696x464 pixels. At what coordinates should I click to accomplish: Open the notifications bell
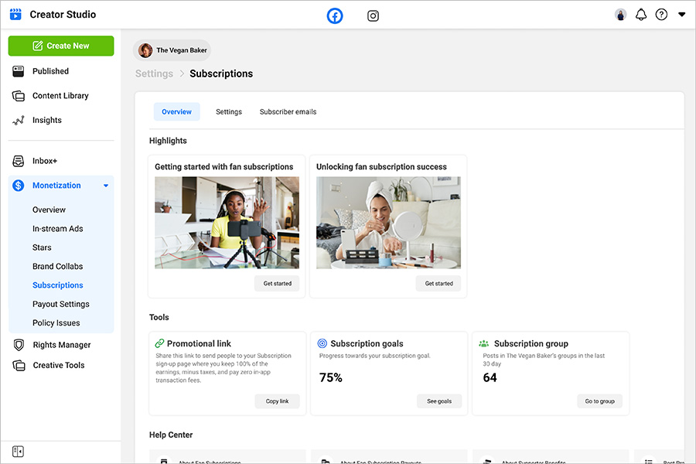click(640, 15)
